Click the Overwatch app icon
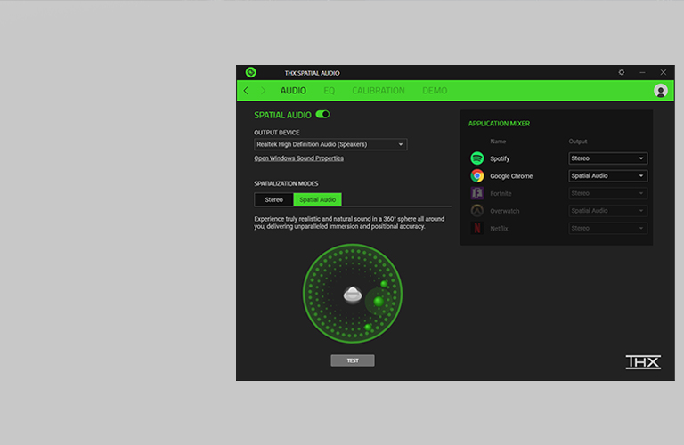The width and height of the screenshot is (684, 445). pyautogui.click(x=477, y=211)
